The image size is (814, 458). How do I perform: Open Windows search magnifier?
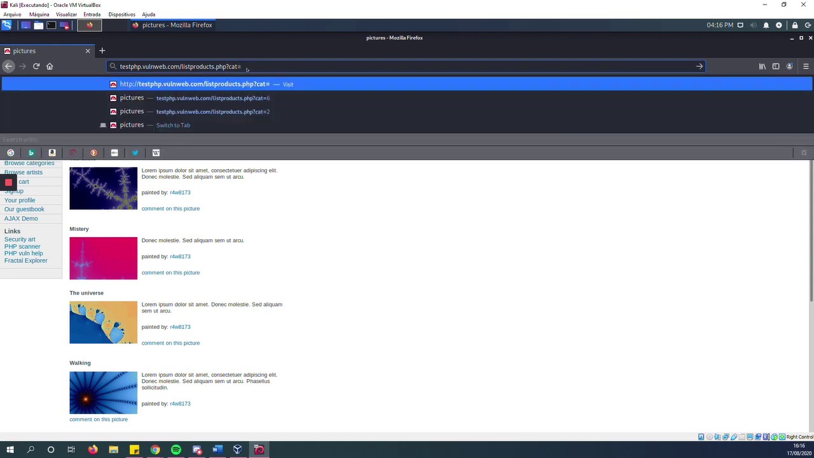(31, 450)
